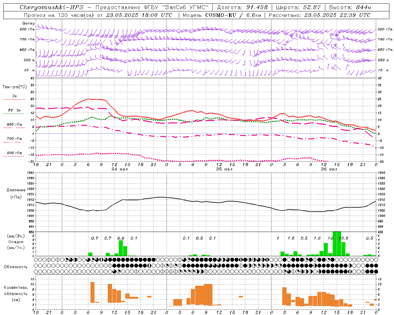Image resolution: width=394 pixels, height=315 pixels.
Task: Select the 'Высота: 844м' header field
Action: coord(350,7)
